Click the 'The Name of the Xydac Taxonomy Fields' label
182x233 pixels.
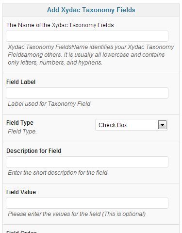click(x=60, y=25)
